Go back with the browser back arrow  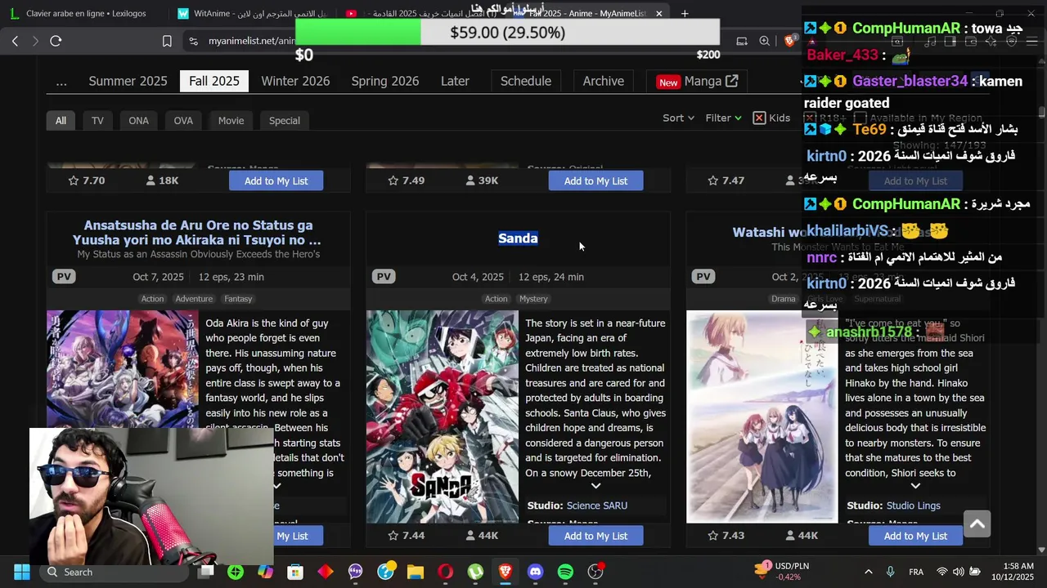[x=15, y=41]
